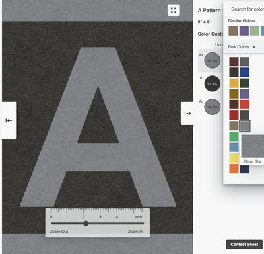Click the Search for color field

(246, 9)
